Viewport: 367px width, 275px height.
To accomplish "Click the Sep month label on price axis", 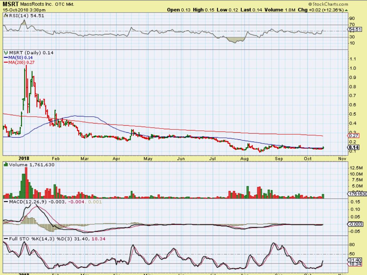I will [279, 159].
